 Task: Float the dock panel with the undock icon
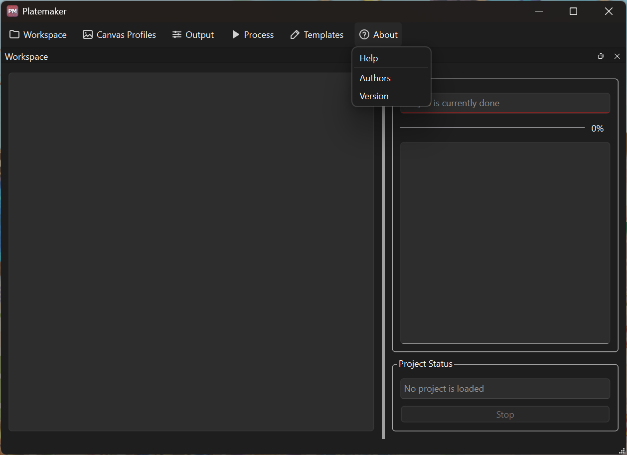(x=601, y=56)
